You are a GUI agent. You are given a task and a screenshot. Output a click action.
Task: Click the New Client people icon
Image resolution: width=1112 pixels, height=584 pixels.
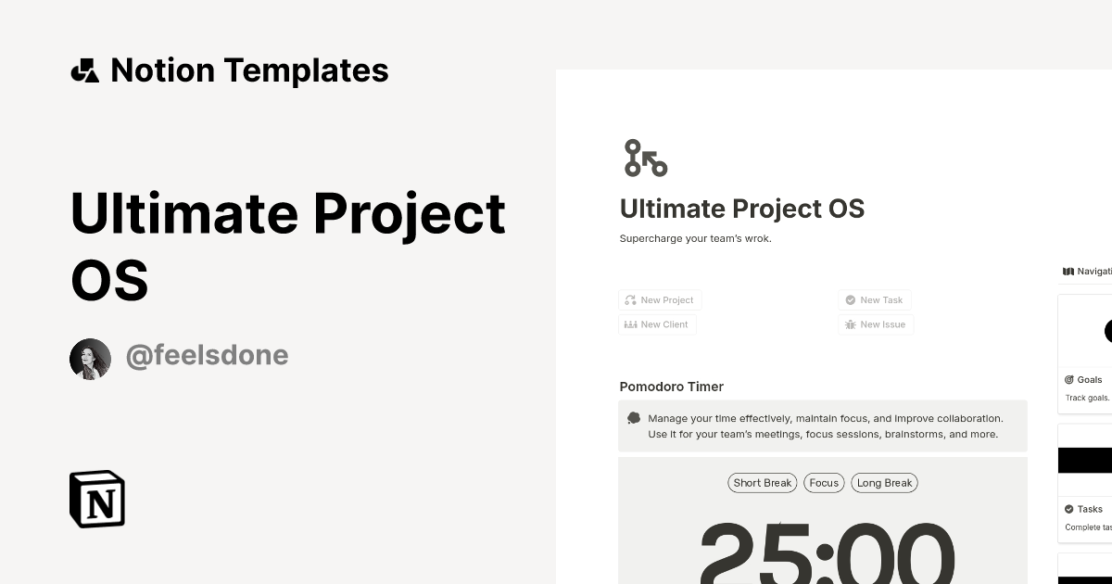point(631,324)
